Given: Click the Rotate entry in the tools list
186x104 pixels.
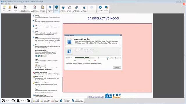Looking at the screenshot, I should click(x=46, y=16).
